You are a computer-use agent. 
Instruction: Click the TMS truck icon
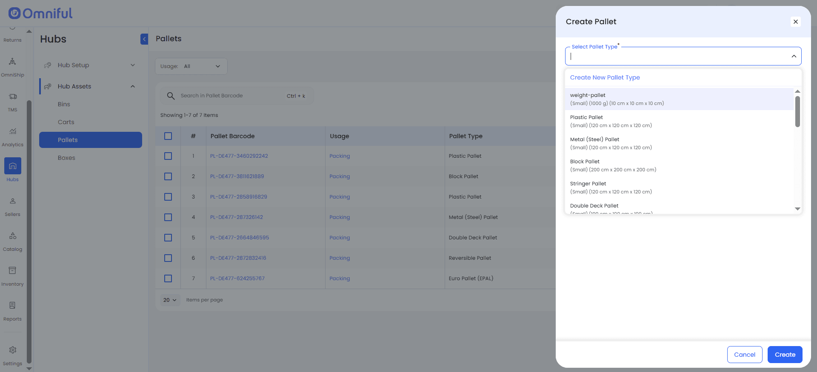pos(12,97)
